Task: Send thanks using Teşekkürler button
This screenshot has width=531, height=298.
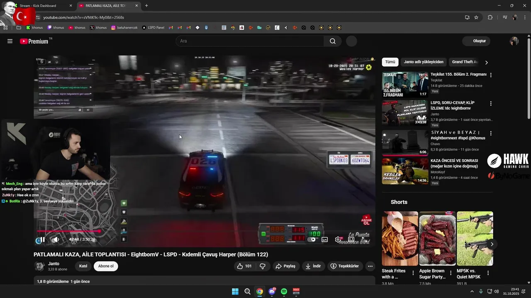Action: 345,266
